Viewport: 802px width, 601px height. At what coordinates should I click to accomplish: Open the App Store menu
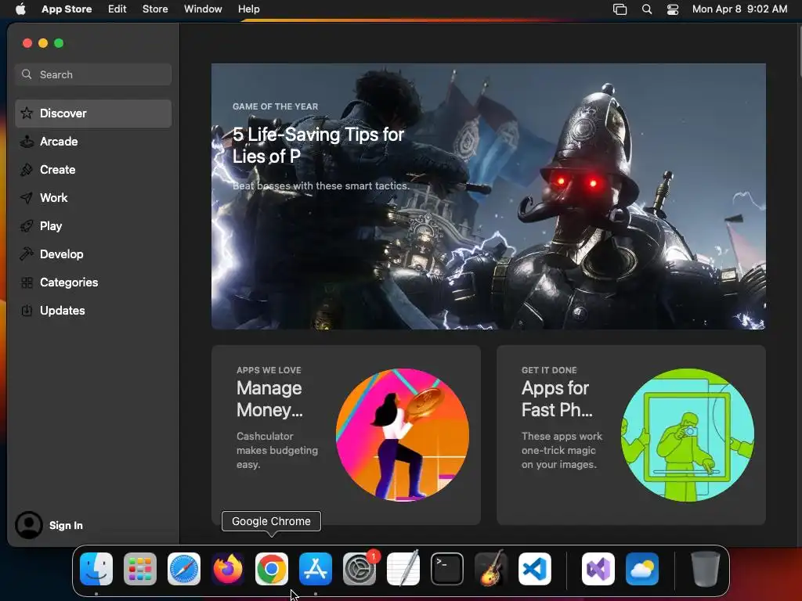coord(67,9)
